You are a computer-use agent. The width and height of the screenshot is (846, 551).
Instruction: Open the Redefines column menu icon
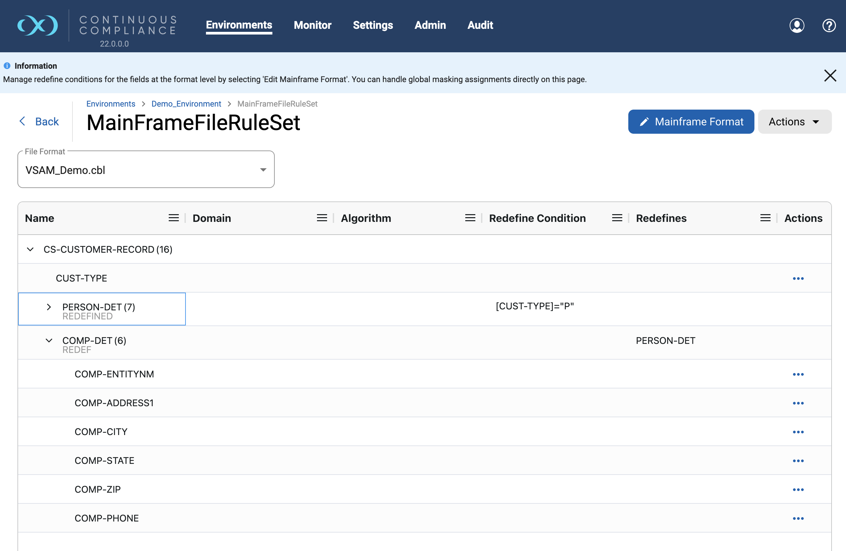(765, 218)
